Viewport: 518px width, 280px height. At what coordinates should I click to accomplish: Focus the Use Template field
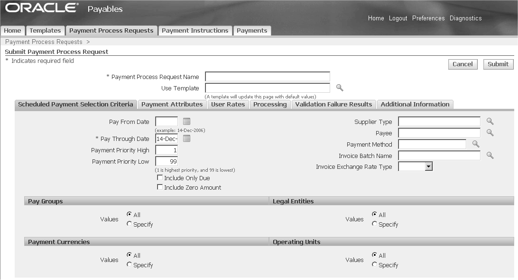(268, 88)
